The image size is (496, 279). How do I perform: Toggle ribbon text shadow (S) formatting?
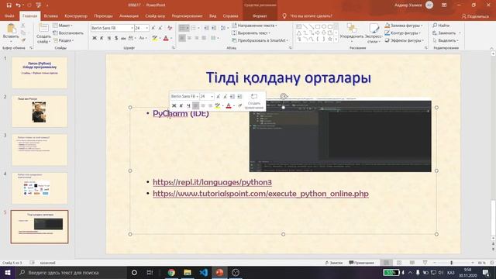tap(116, 38)
